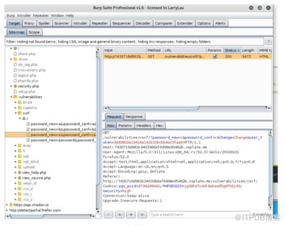Open the Repeater menu in menu bar
Image resolution: width=286 pixels, height=226 pixels.
coord(41,15)
